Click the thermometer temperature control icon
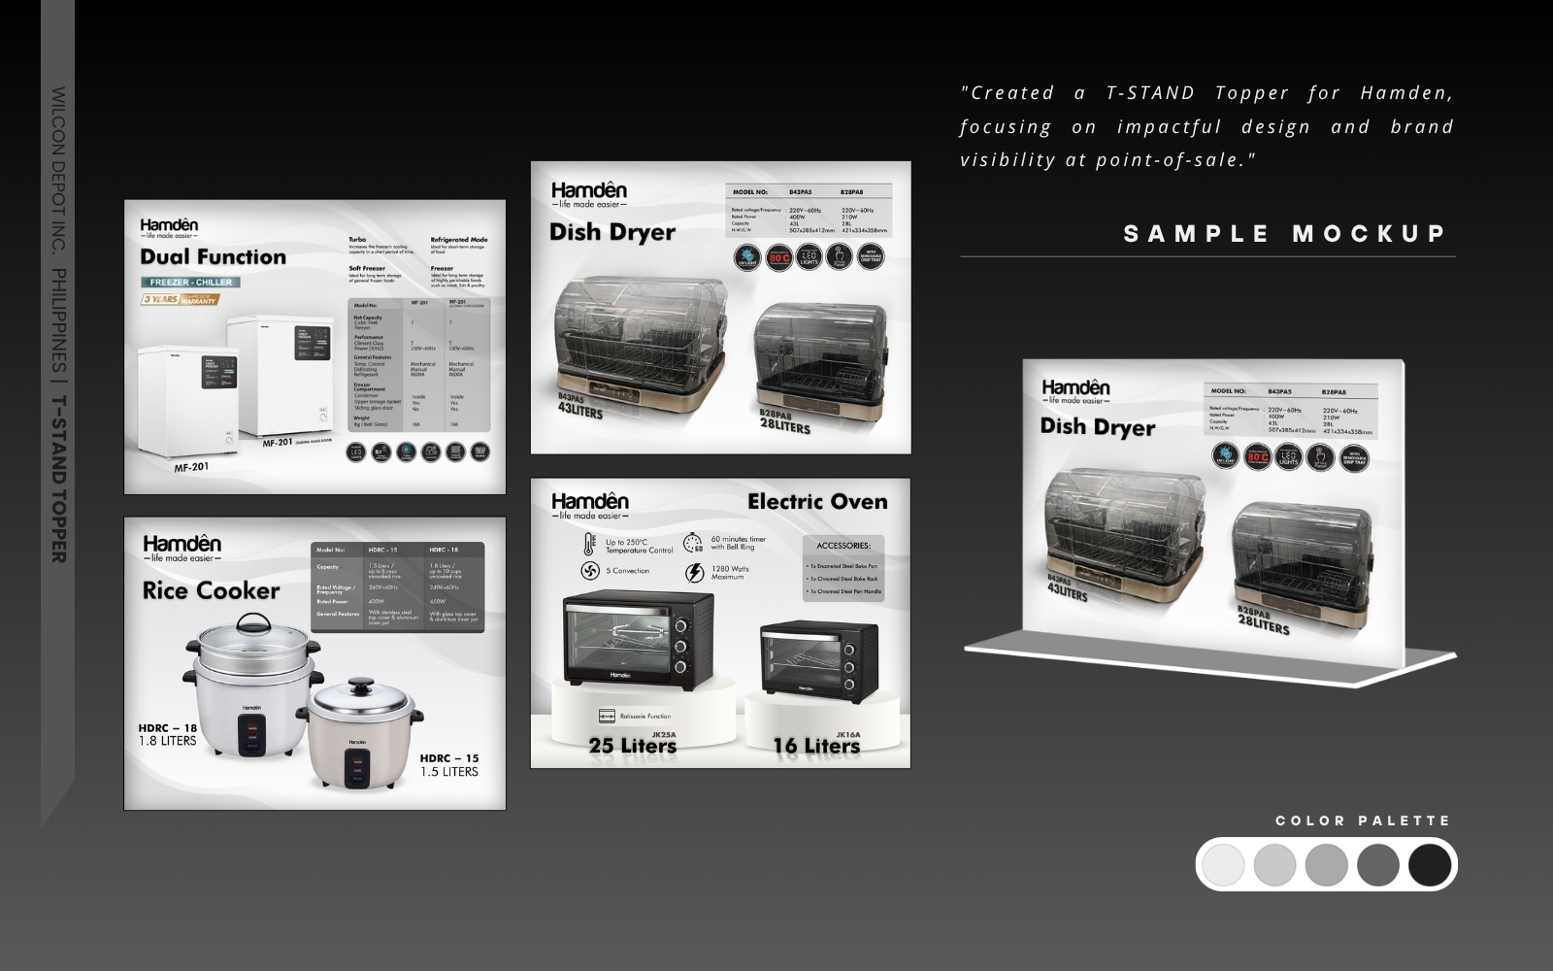The image size is (1553, 971). pyautogui.click(x=588, y=544)
